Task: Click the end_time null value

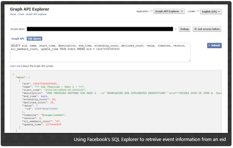Action: click(x=44, y=96)
